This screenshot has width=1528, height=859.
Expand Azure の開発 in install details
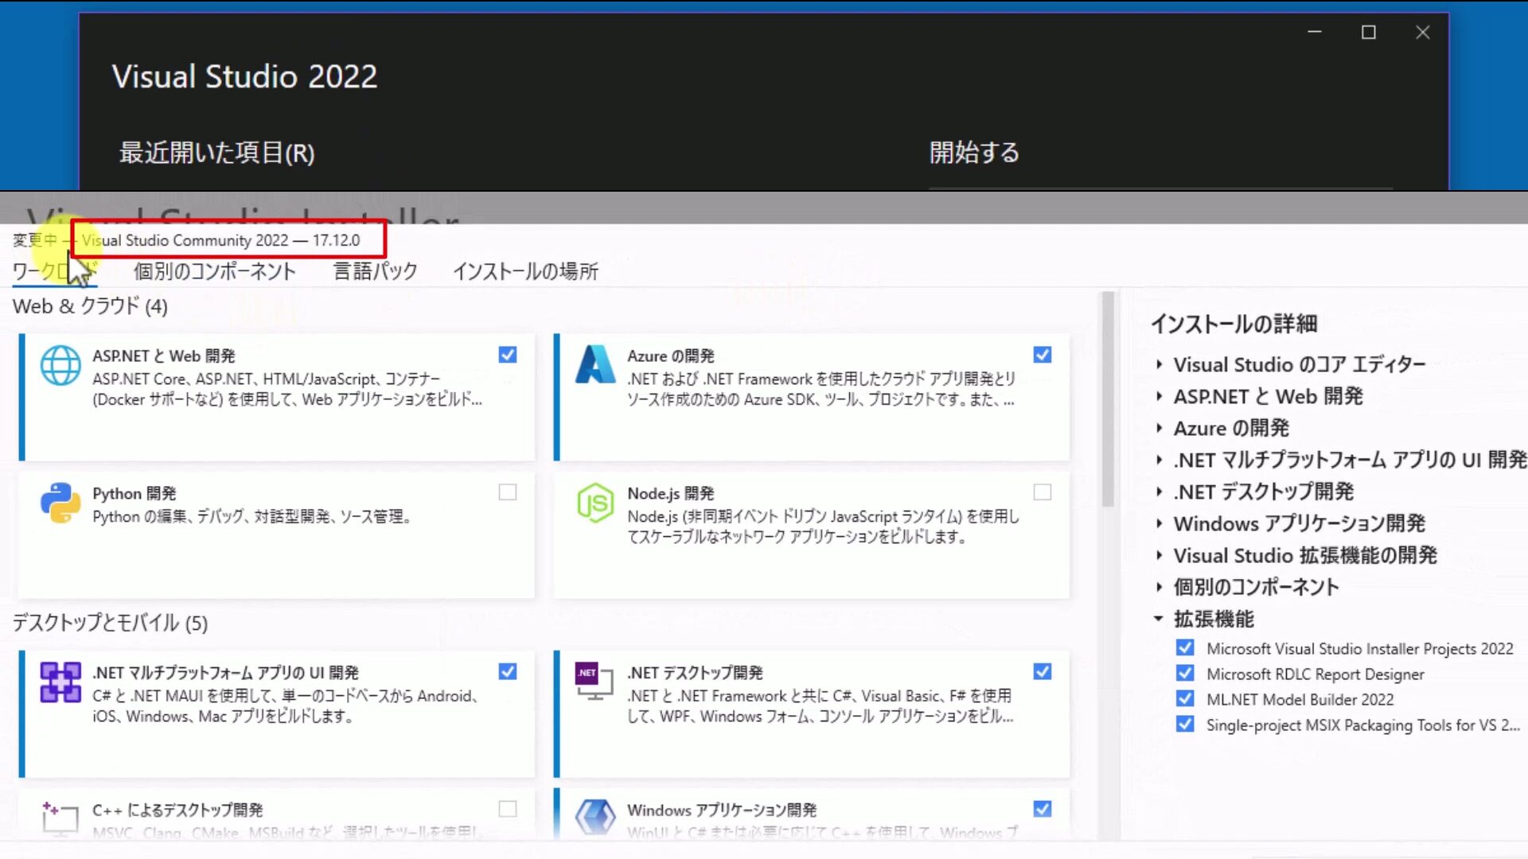pyautogui.click(x=1159, y=428)
